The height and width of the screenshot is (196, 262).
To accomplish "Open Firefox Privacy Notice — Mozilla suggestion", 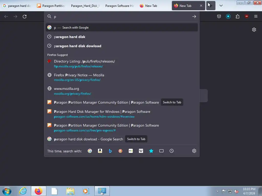I will click(122, 77).
